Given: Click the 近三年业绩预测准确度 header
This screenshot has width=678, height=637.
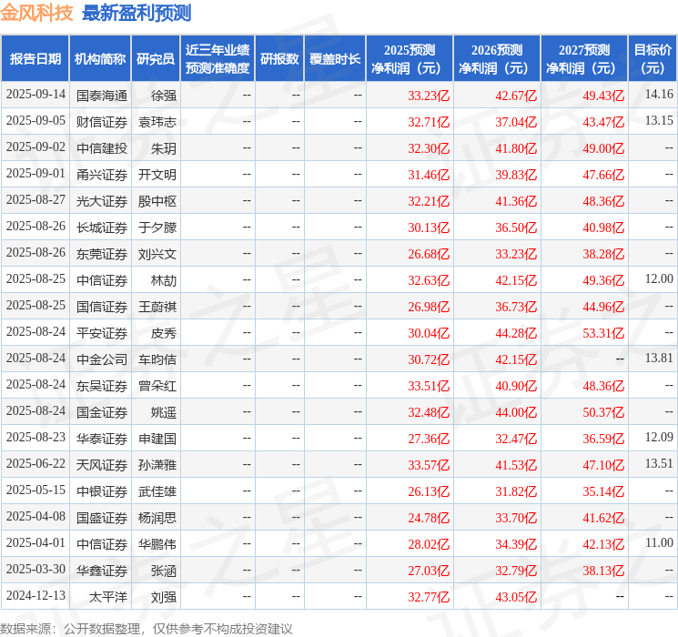Looking at the screenshot, I should click(218, 59).
